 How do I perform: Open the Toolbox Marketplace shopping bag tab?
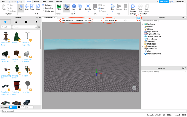point(5,22)
